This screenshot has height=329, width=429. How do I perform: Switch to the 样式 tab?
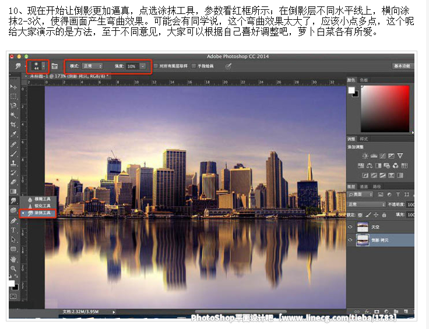364,139
